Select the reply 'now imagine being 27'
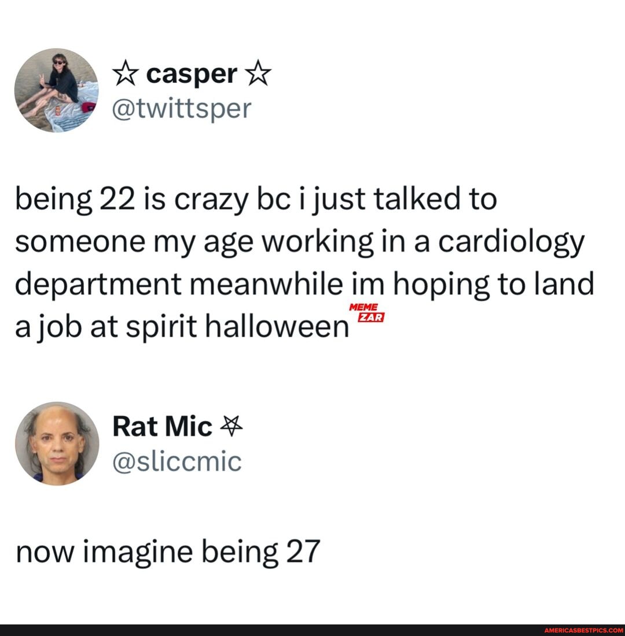This screenshot has height=636, width=625. click(x=168, y=553)
